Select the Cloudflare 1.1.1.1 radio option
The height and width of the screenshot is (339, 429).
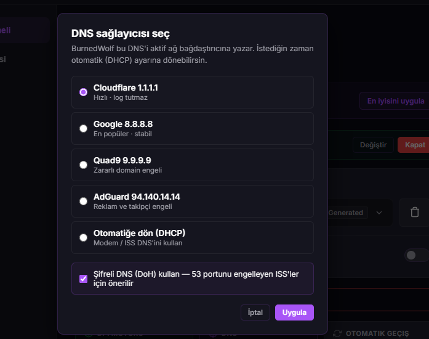[84, 92]
